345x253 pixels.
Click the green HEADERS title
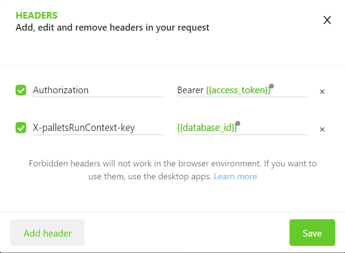[x=36, y=16]
